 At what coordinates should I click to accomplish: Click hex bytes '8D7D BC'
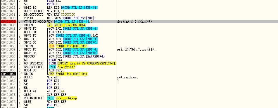[x=30, y=8]
